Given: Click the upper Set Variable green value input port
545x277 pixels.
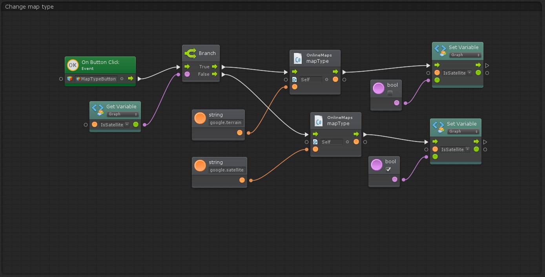Looking at the screenshot, I should [437, 80].
